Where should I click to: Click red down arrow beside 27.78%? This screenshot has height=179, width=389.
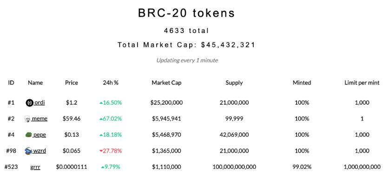click(x=101, y=151)
